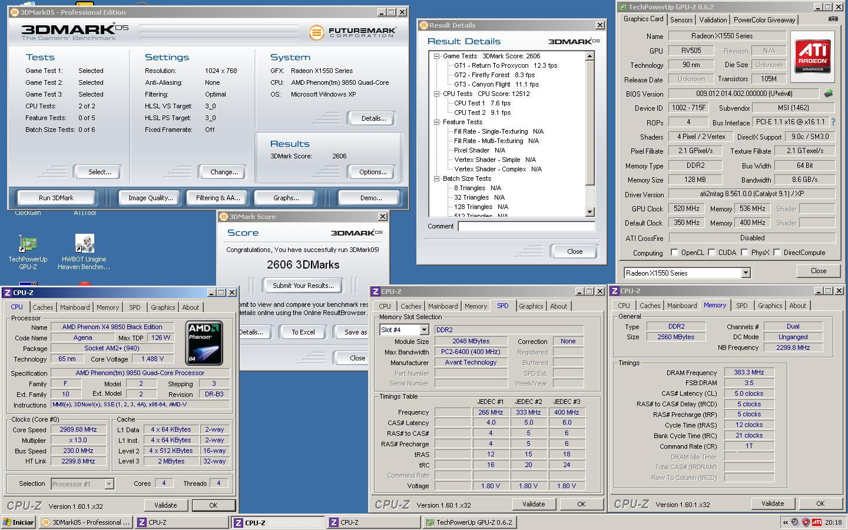Click the BIOS save chip icon in GPU-Z
Viewport: 848px width, 530px height.
click(x=829, y=94)
